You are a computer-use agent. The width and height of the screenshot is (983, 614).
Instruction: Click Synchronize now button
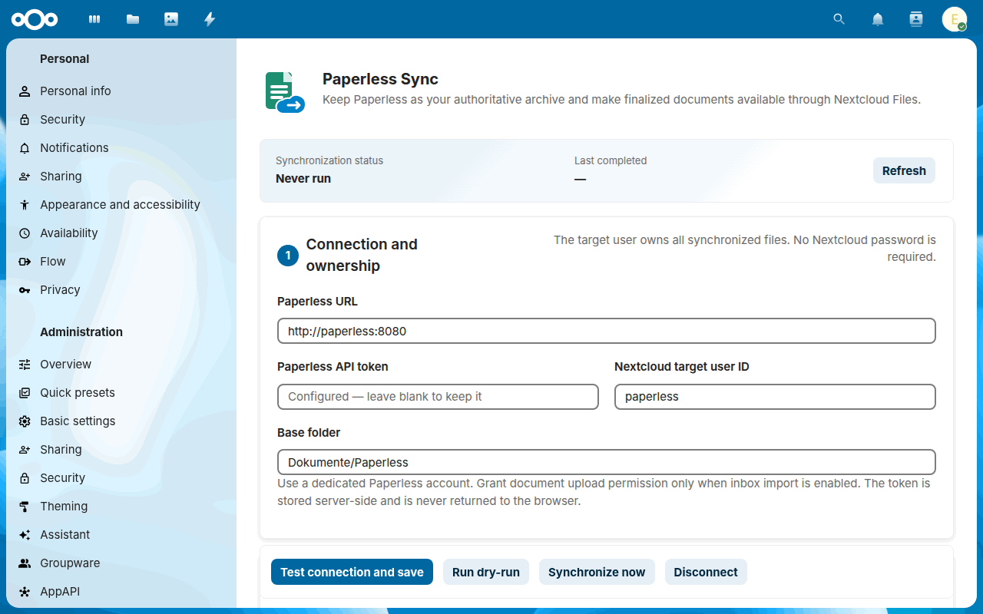[x=597, y=572]
